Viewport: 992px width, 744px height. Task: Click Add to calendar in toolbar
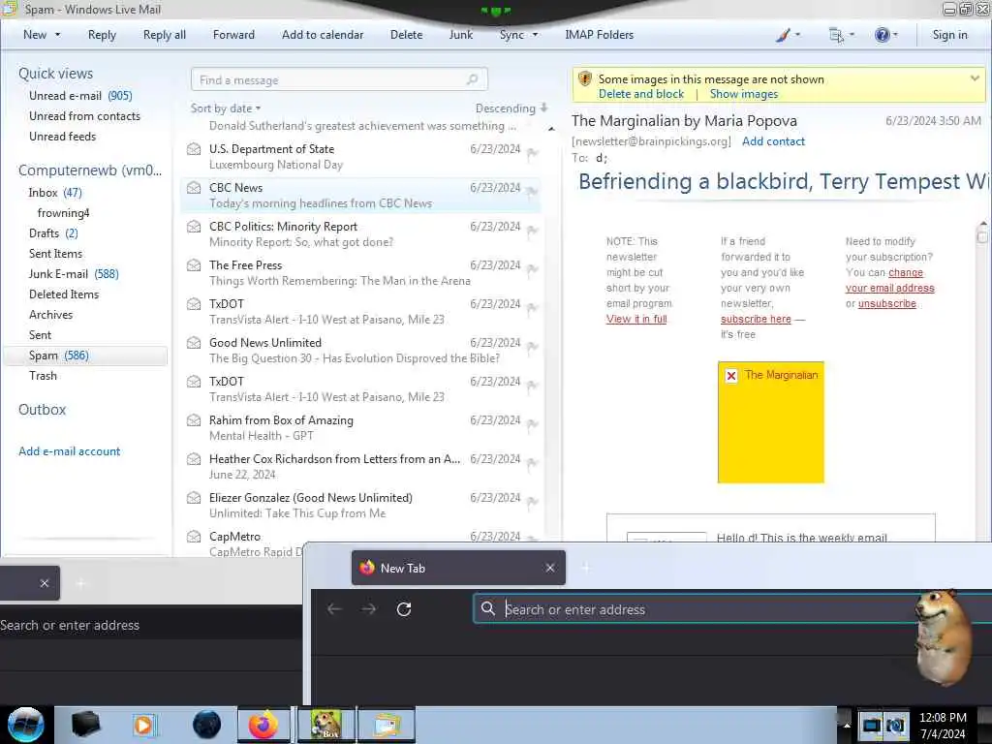323,35
